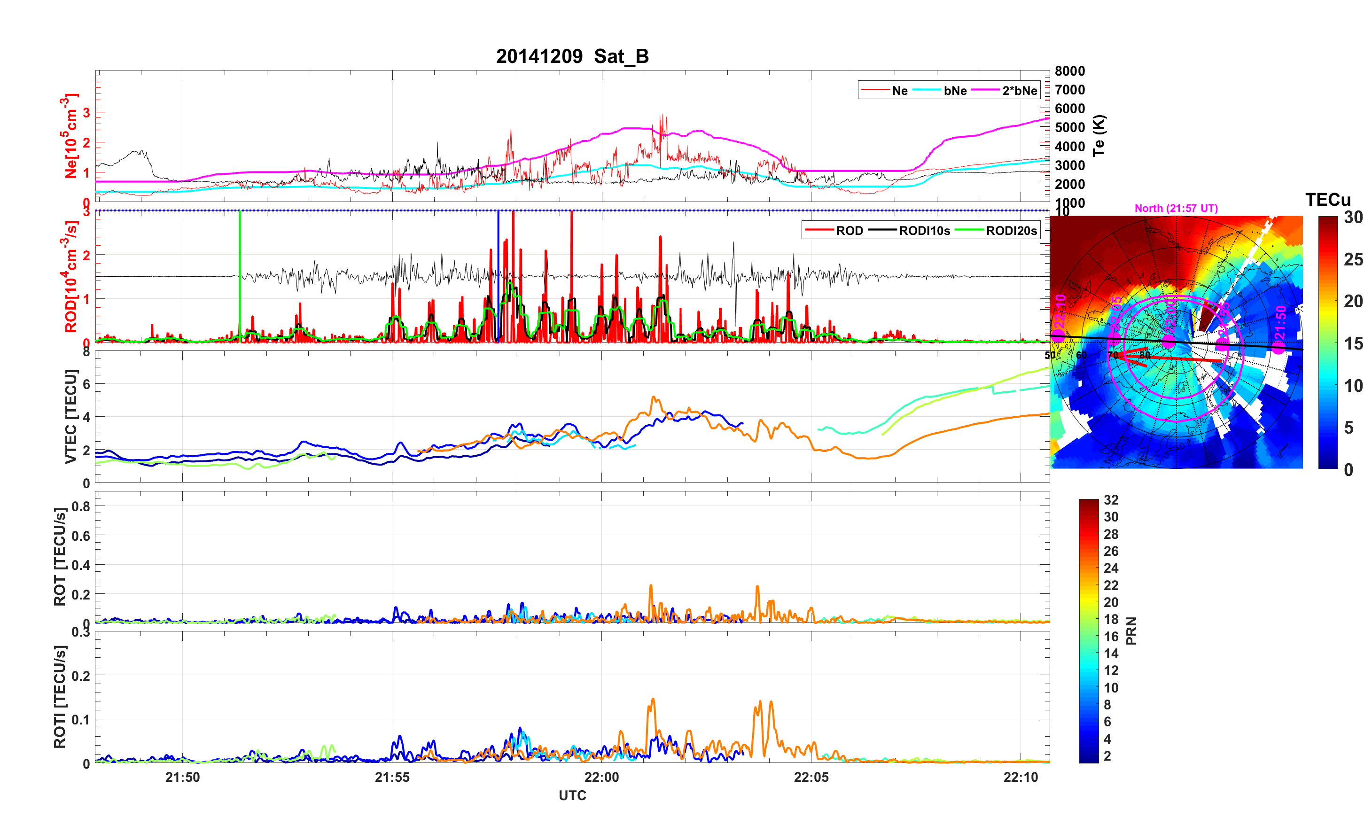Click the magenta 21:50 marker on the map

point(1278,347)
